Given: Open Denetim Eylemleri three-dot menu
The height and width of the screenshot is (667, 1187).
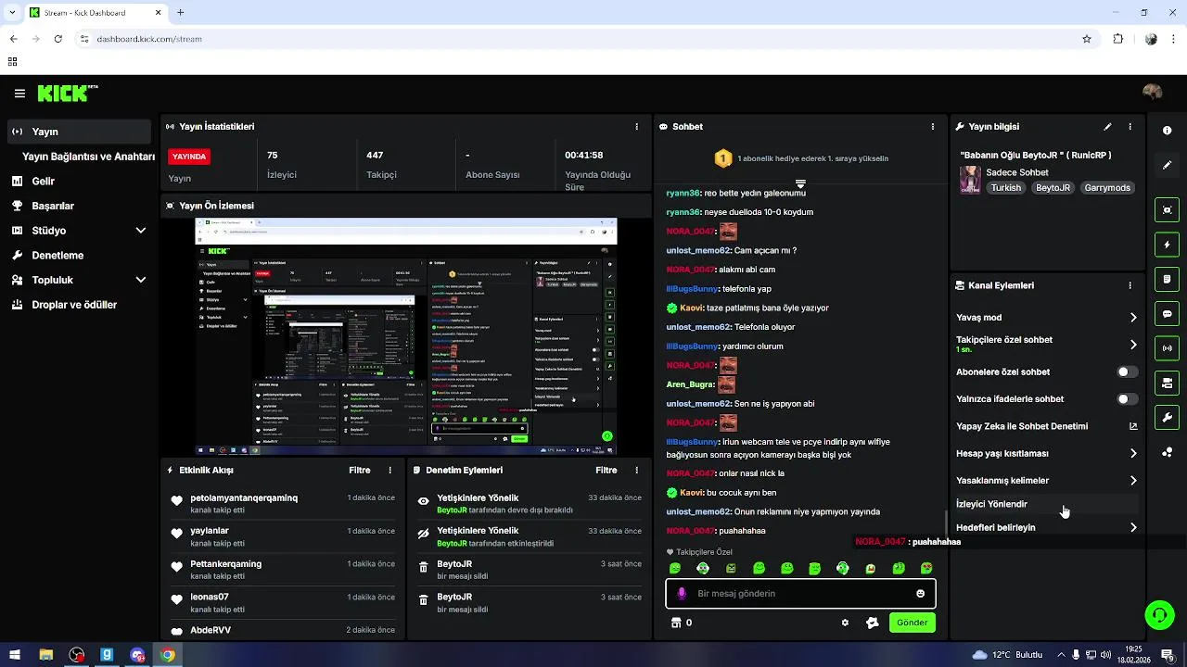Looking at the screenshot, I should click(x=636, y=471).
